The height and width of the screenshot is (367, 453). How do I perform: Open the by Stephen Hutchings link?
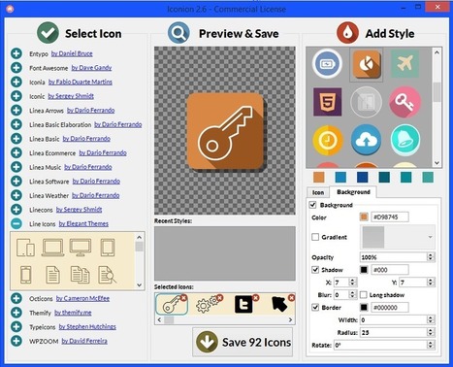(87, 326)
